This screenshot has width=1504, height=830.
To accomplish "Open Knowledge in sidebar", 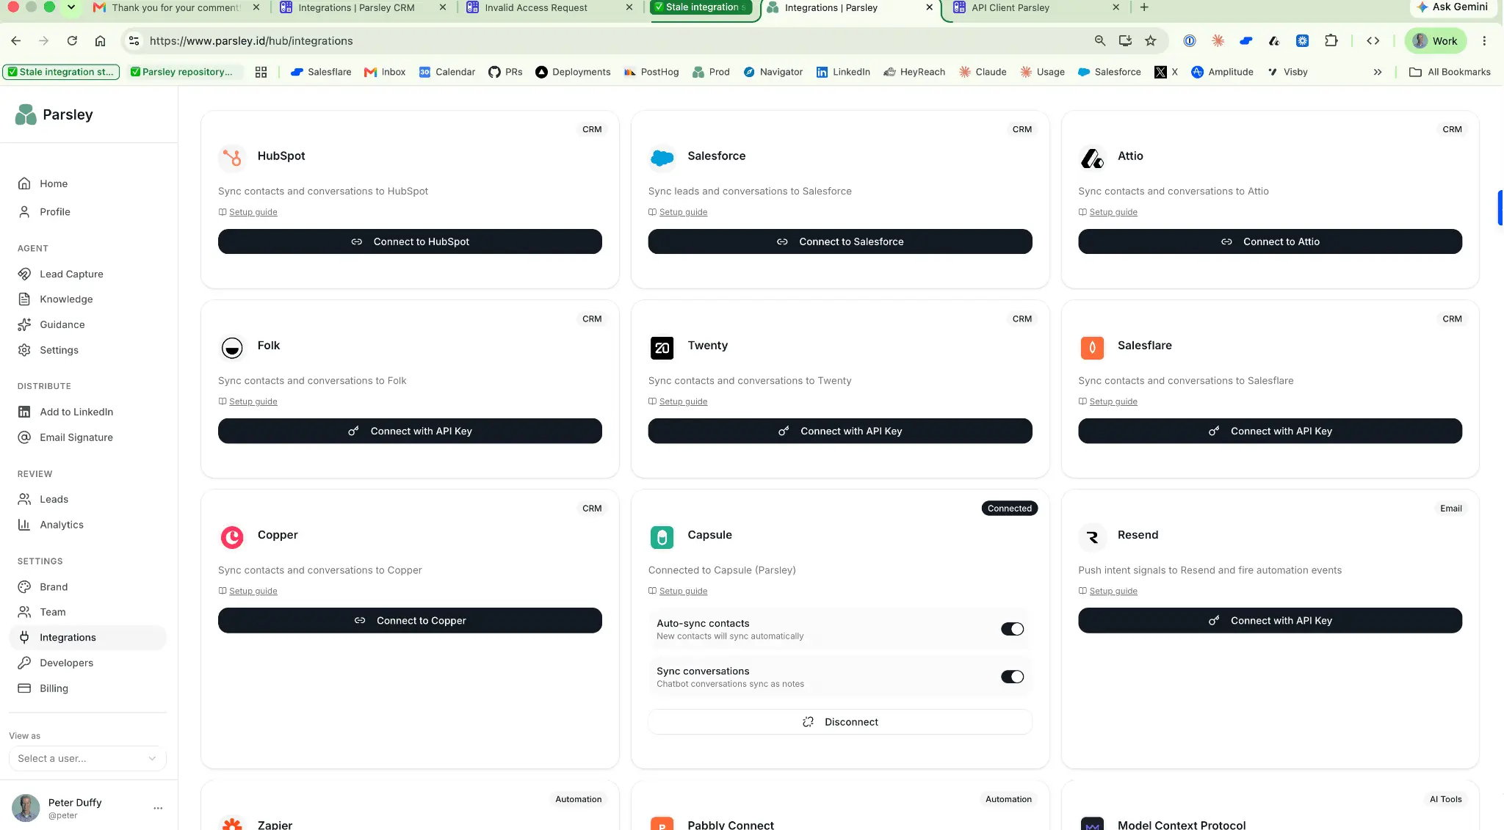I will [x=87, y=299].
